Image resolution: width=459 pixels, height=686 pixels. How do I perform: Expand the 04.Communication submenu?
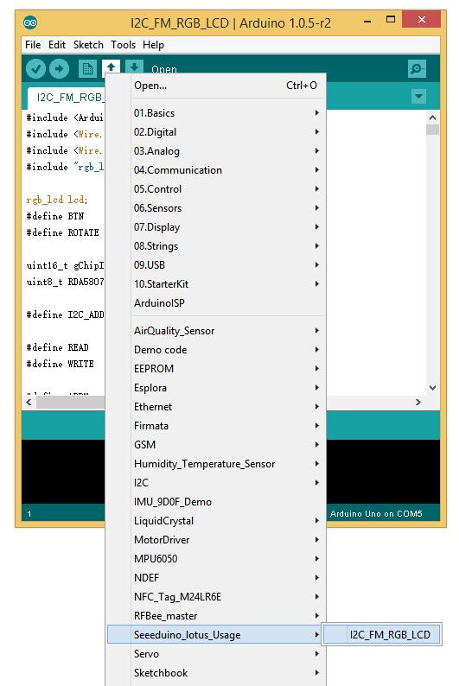pos(226,169)
